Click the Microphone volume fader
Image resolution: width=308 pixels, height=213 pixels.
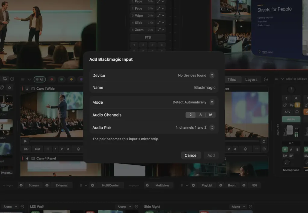pyautogui.click(x=290, y=130)
